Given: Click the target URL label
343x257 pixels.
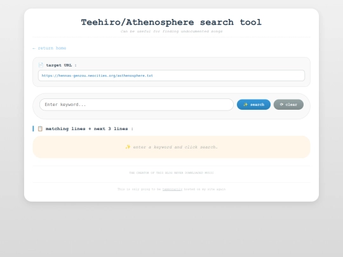Looking at the screenshot, I should pyautogui.click(x=61, y=65).
